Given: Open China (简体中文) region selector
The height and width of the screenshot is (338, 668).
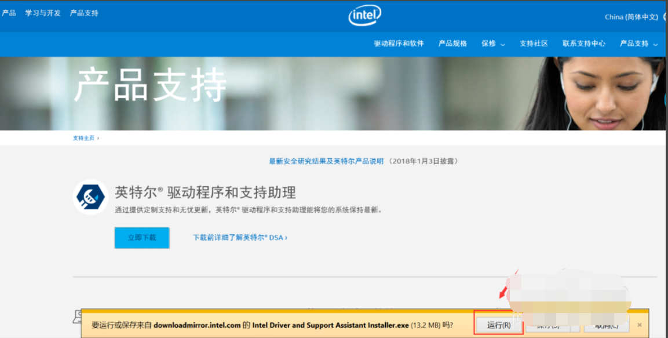Looking at the screenshot, I should 632,17.
